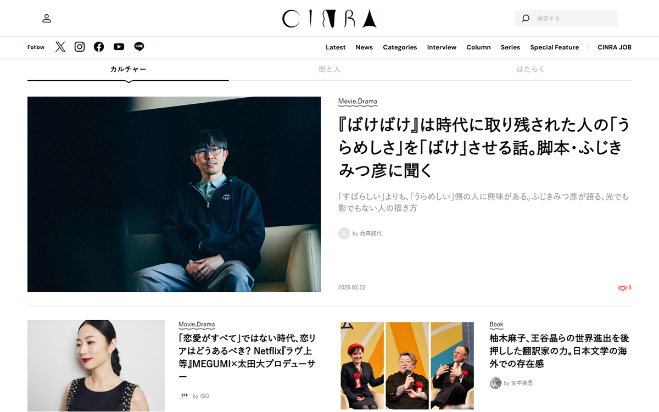Follow CINRA on X
659x412 pixels.
[x=60, y=47]
